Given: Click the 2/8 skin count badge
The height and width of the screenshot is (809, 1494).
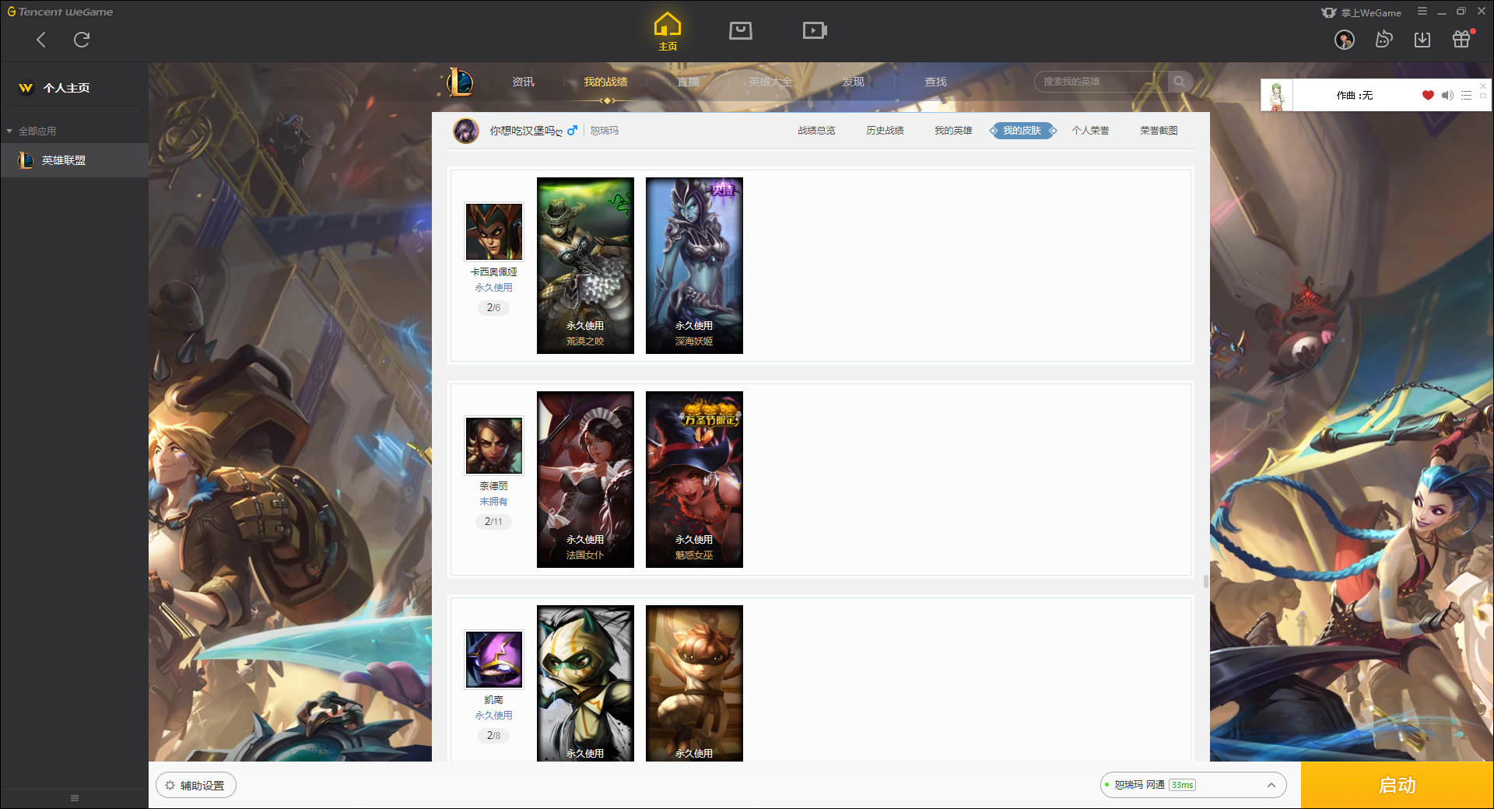Looking at the screenshot, I should (493, 736).
